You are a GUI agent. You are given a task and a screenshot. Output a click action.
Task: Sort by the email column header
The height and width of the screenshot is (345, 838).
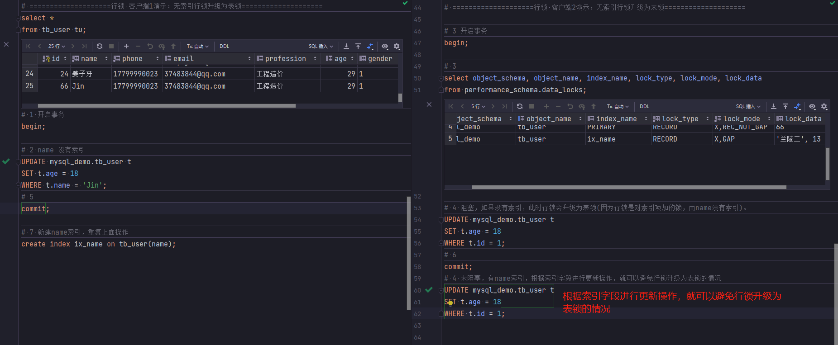point(208,59)
